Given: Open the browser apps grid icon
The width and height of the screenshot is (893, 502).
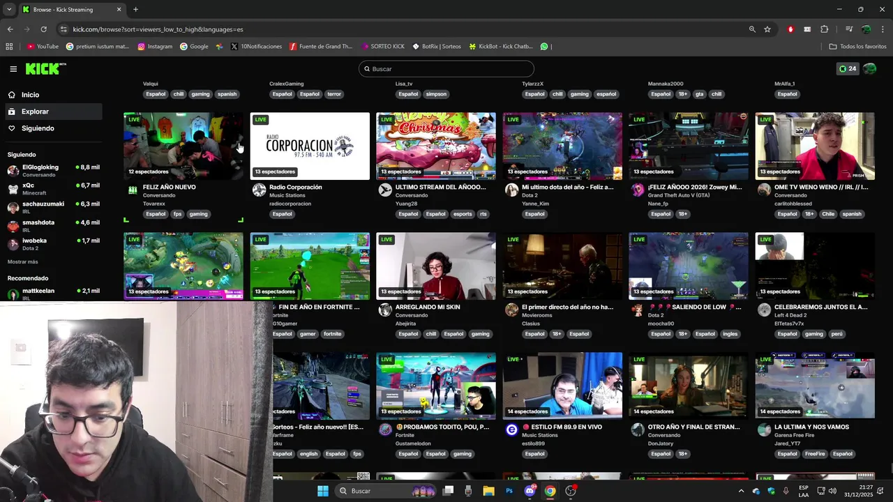Looking at the screenshot, I should tap(9, 47).
